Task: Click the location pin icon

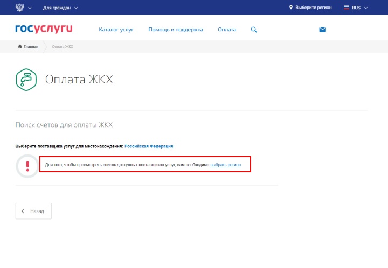Action: pyautogui.click(x=291, y=8)
